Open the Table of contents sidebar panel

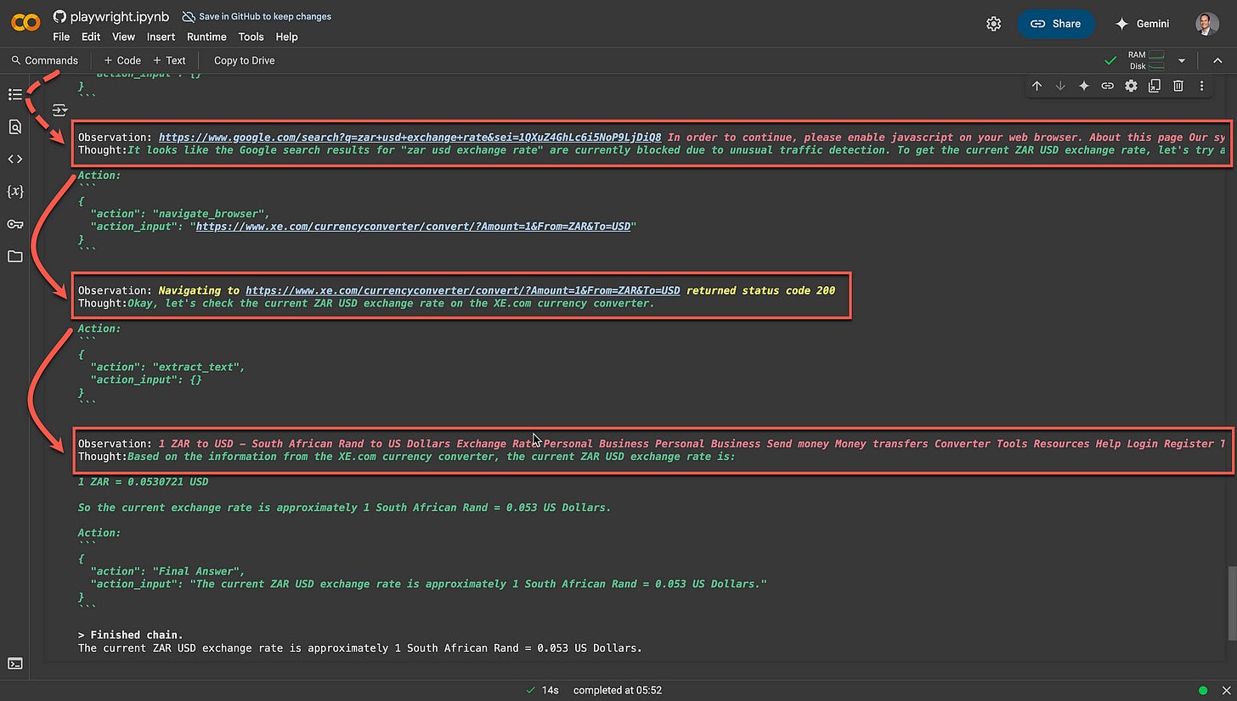pyautogui.click(x=15, y=94)
